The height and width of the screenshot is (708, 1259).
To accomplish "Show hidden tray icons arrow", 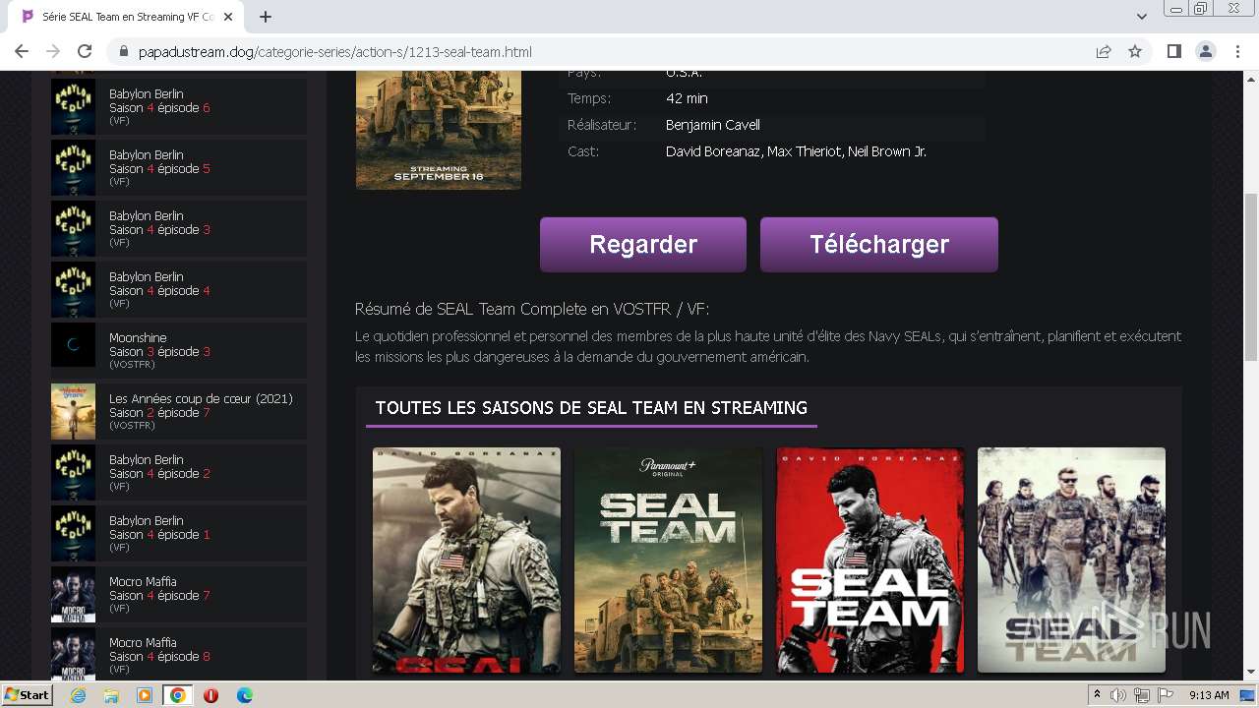I will (x=1097, y=695).
